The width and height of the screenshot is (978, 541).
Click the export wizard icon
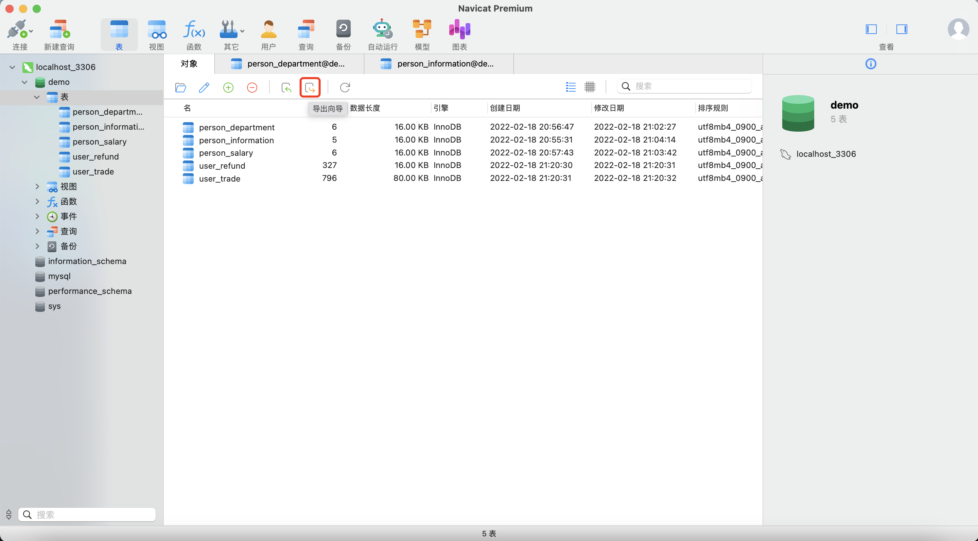(x=310, y=88)
